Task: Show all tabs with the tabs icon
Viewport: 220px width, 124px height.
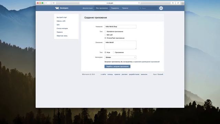Action: click(x=178, y=3)
